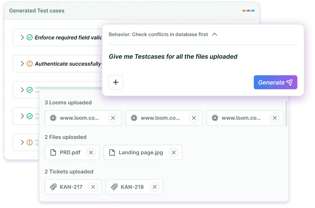
Task: Click the Jira icon on the KAN-217 ticket
Action: click(54, 187)
